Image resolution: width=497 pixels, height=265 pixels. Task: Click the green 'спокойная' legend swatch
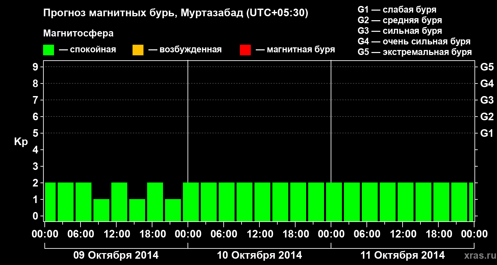pos(48,50)
